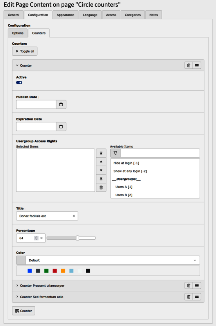
Task: Clear the Title field text
Action: click(74, 216)
